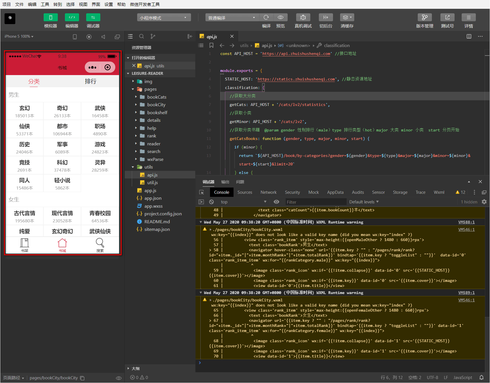Open the mini program mode dropdown
The image size is (490, 383).
pyautogui.click(x=164, y=18)
